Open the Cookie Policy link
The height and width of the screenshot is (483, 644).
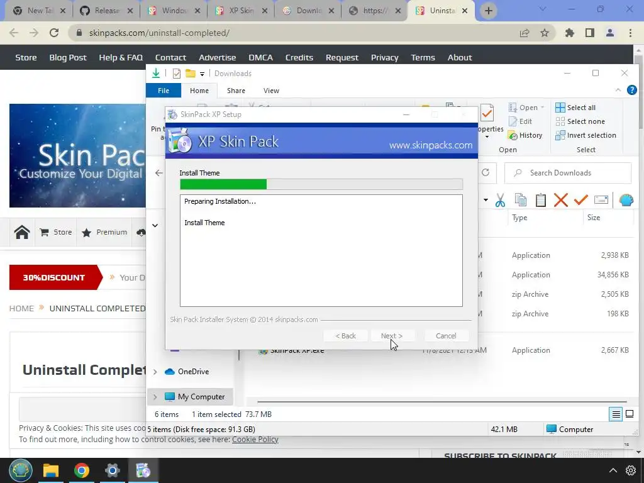pyautogui.click(x=255, y=439)
